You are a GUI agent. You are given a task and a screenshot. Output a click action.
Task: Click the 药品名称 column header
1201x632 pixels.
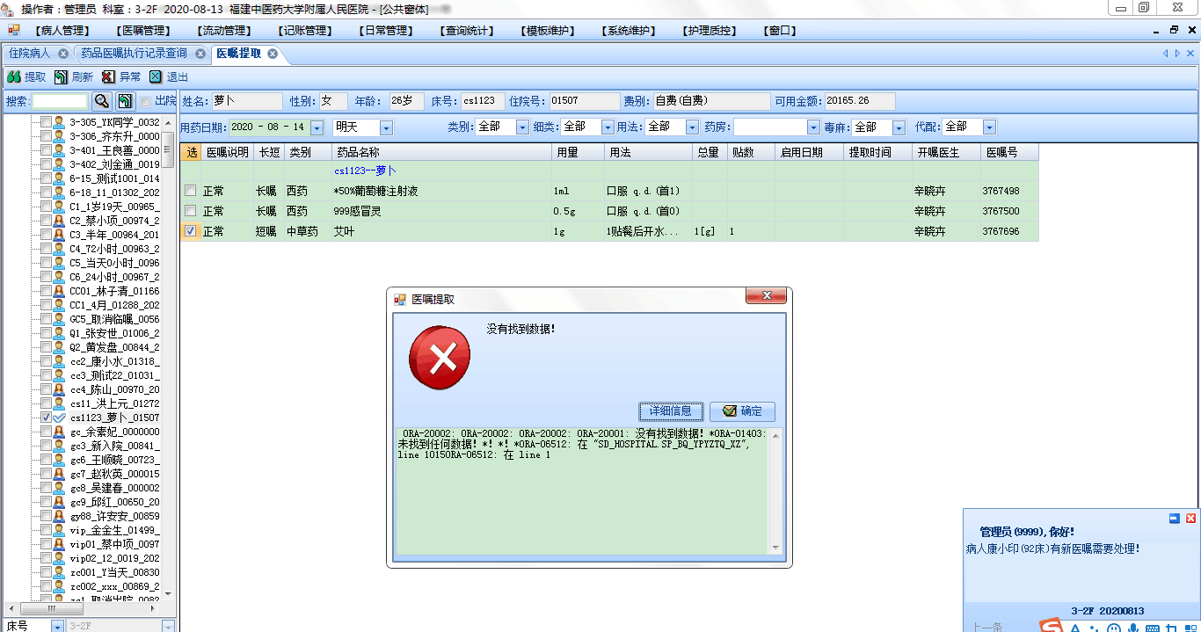[442, 152]
